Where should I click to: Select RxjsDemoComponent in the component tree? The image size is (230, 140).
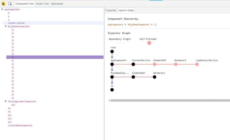19,27
